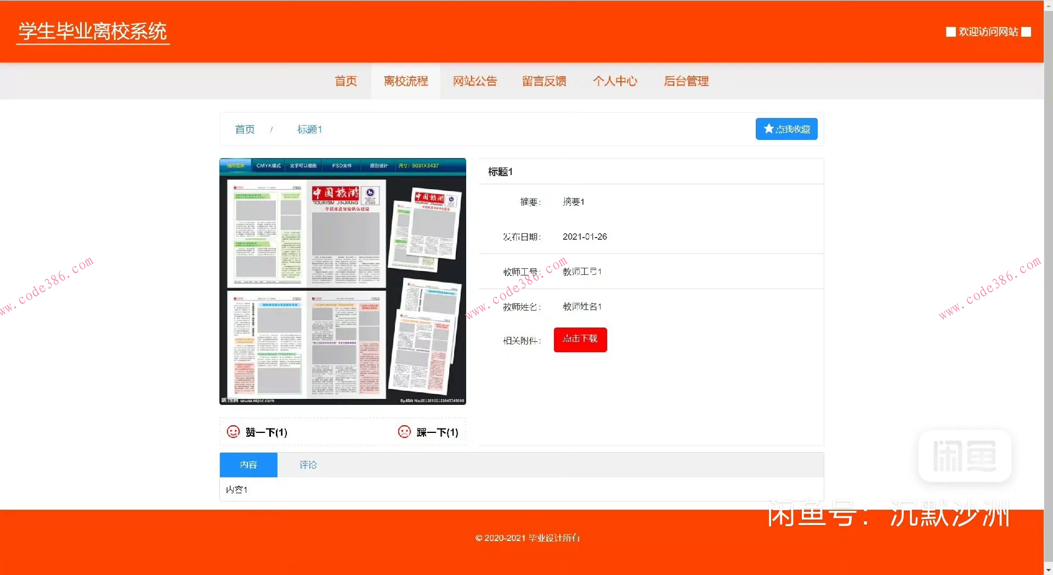Open the 留言反馈 feedback menu
The image size is (1053, 575).
pos(544,81)
